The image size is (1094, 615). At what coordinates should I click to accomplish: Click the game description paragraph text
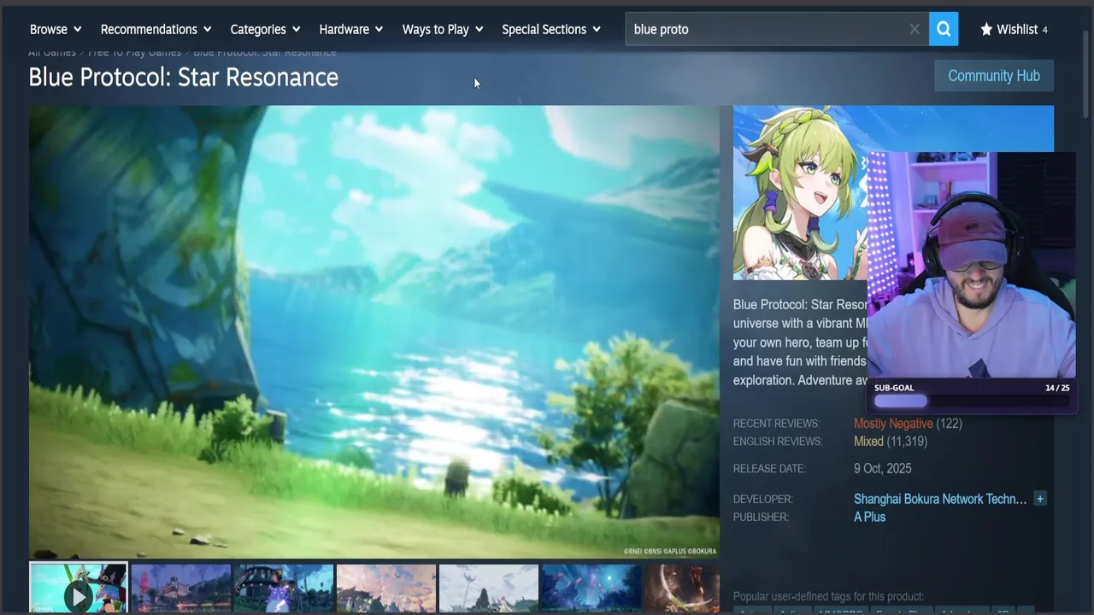point(800,342)
